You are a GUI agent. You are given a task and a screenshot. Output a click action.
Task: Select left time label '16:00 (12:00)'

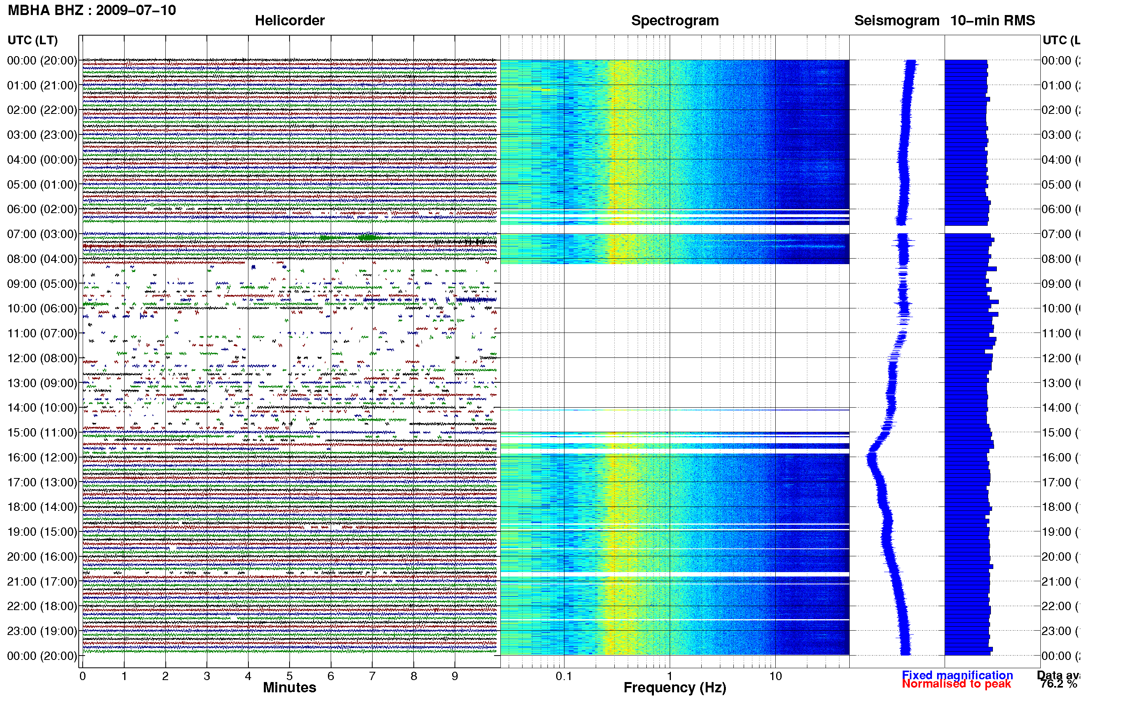click(42, 457)
